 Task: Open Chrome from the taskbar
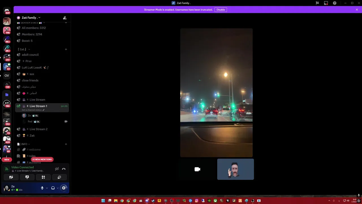coord(122,201)
